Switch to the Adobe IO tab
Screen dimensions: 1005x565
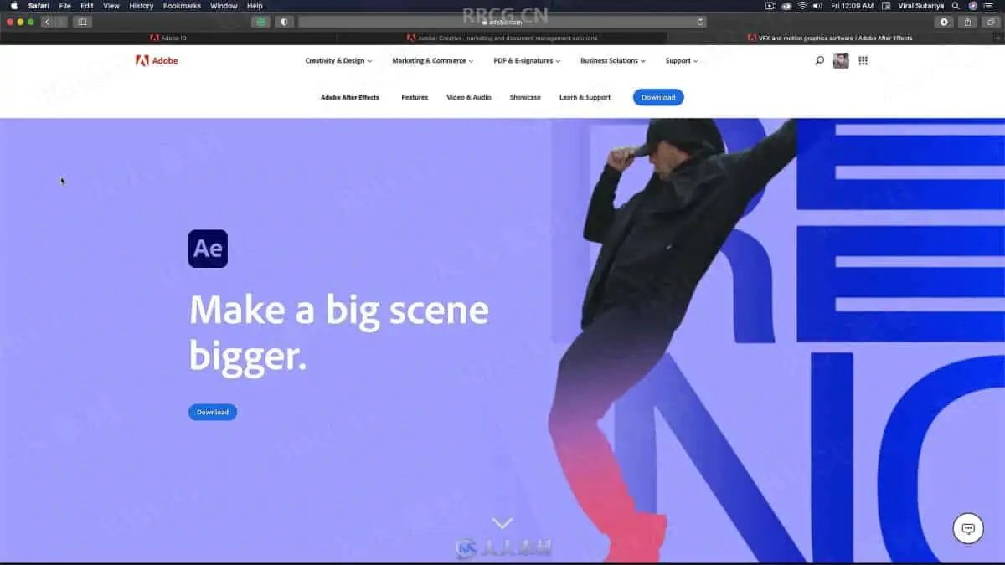[x=167, y=38]
